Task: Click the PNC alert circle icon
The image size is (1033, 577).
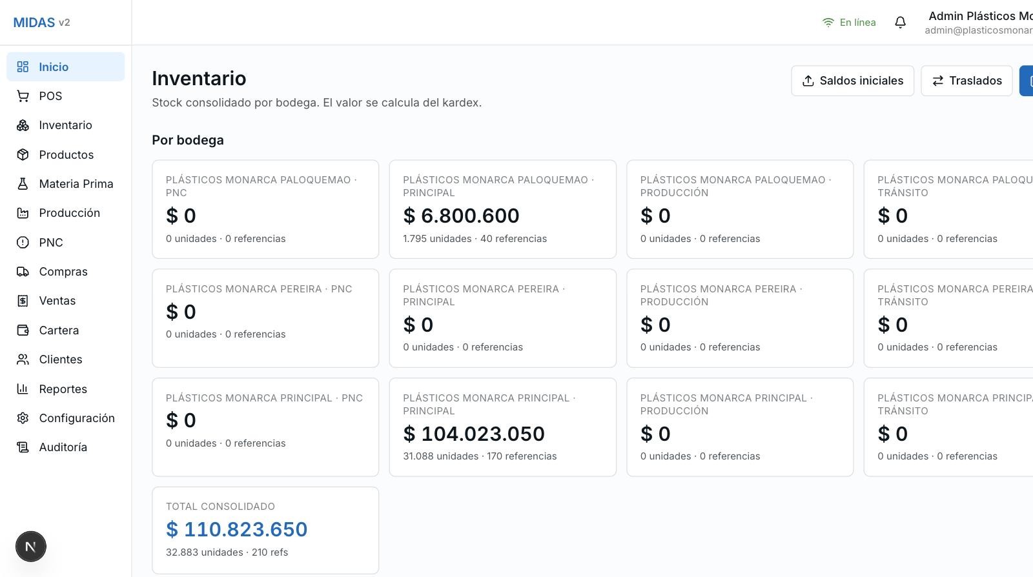Action: coord(23,243)
